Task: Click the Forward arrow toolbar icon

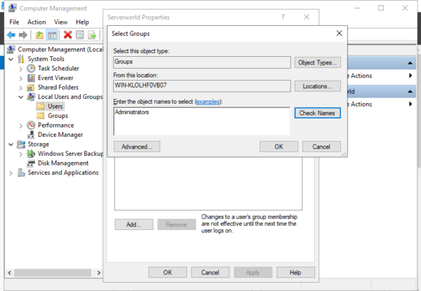Action: point(23,35)
